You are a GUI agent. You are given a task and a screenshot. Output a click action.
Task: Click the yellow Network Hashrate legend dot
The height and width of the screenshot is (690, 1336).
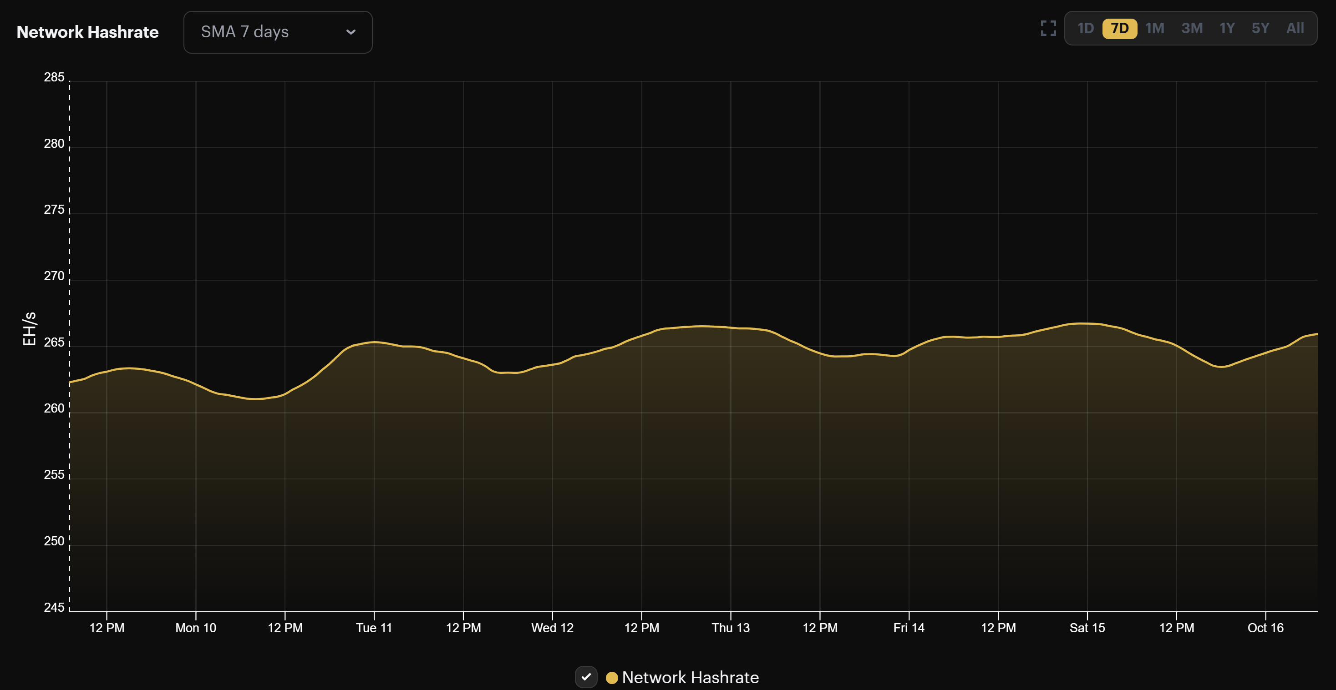pyautogui.click(x=611, y=678)
